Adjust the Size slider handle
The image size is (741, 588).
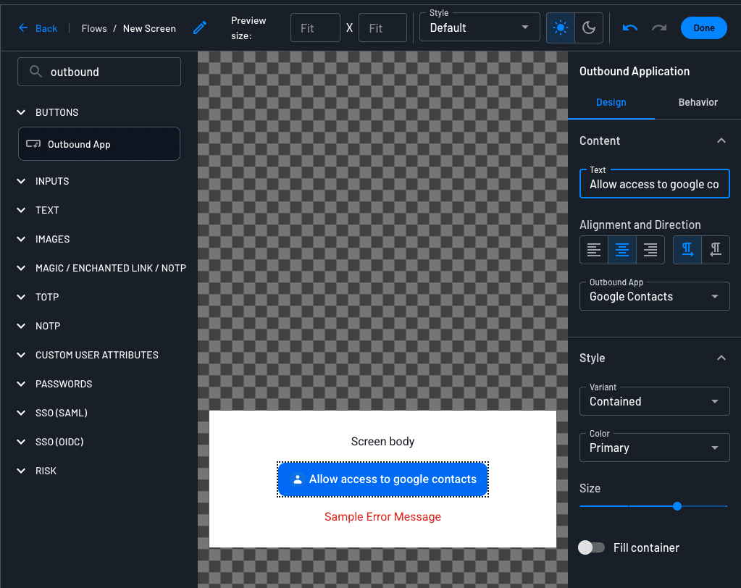click(677, 506)
